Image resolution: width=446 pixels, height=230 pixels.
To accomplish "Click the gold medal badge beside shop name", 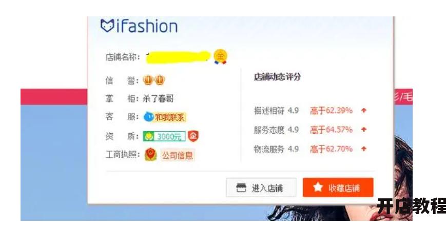I will (x=221, y=56).
